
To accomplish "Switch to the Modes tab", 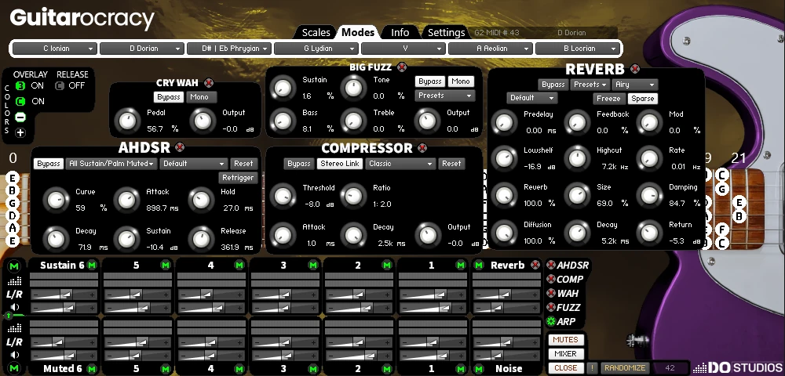I will tap(358, 32).
